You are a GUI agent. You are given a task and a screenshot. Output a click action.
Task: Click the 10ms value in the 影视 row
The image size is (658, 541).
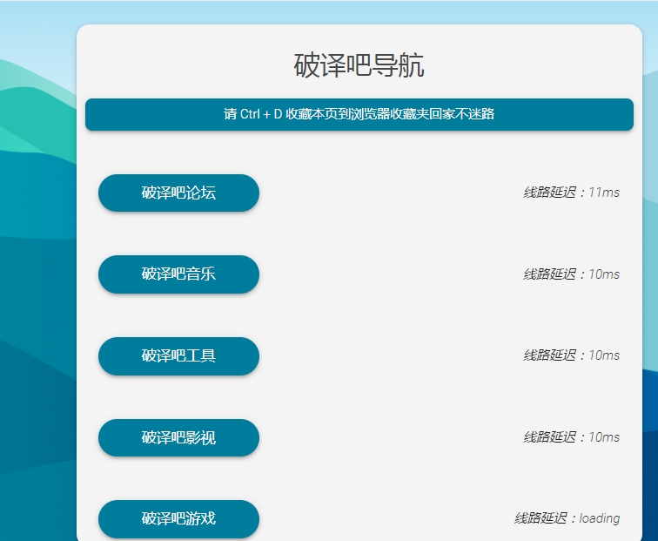point(604,437)
